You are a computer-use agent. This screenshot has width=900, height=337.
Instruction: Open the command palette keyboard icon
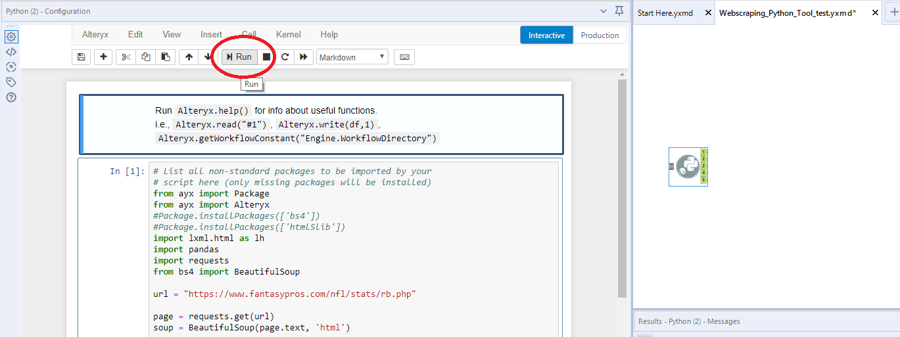[x=404, y=57]
